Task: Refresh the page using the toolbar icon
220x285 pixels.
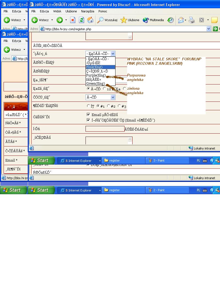Action: pyautogui.click(x=81, y=20)
